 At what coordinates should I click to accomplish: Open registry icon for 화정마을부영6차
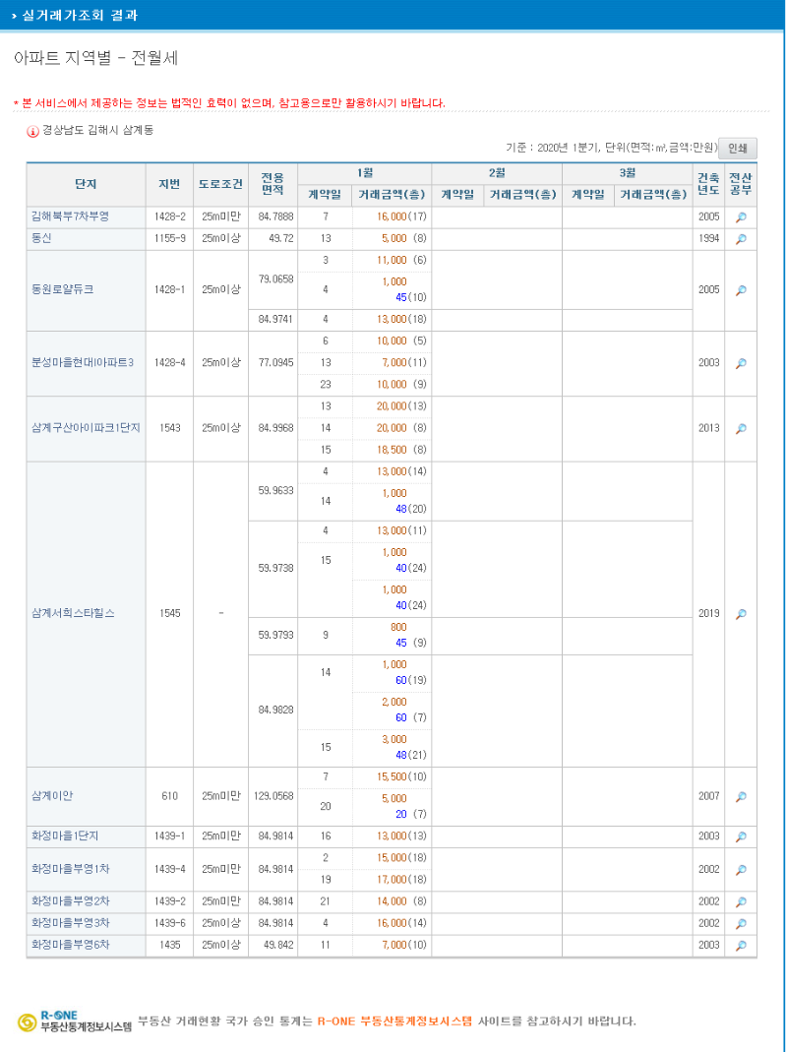(741, 946)
